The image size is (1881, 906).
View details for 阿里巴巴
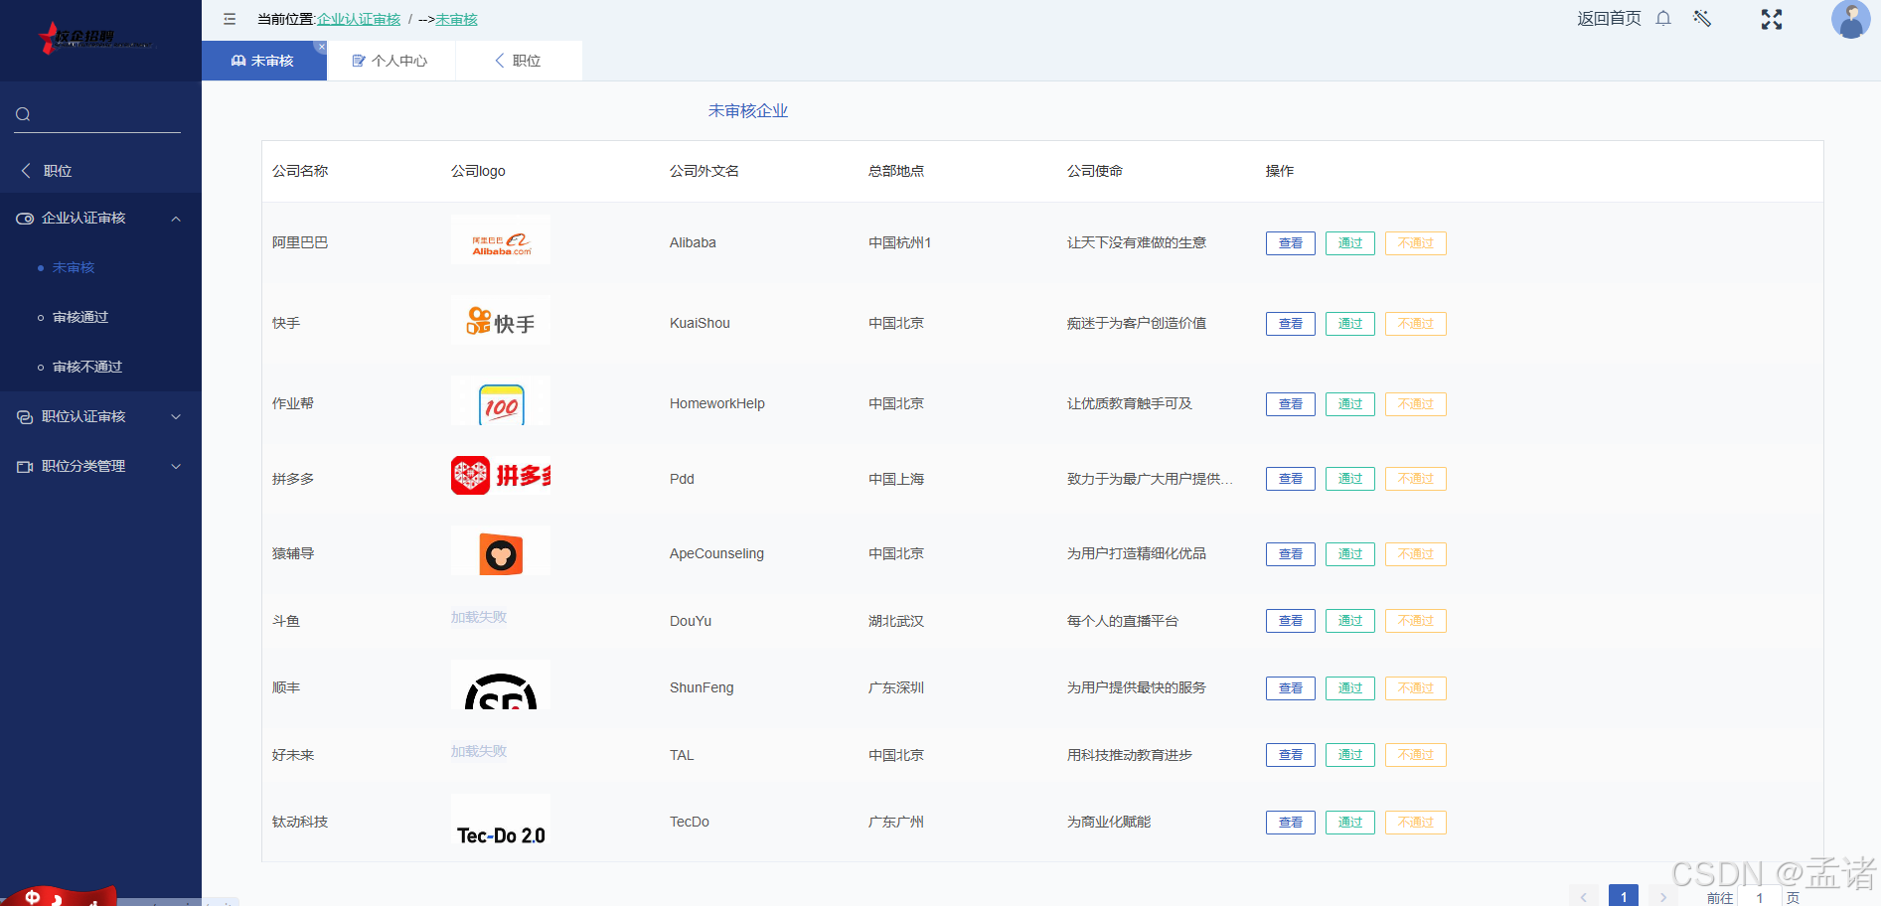click(1290, 243)
